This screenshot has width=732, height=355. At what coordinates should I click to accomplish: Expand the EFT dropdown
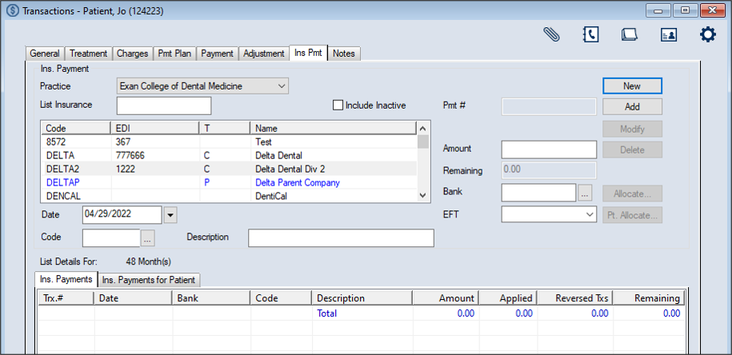tap(590, 214)
